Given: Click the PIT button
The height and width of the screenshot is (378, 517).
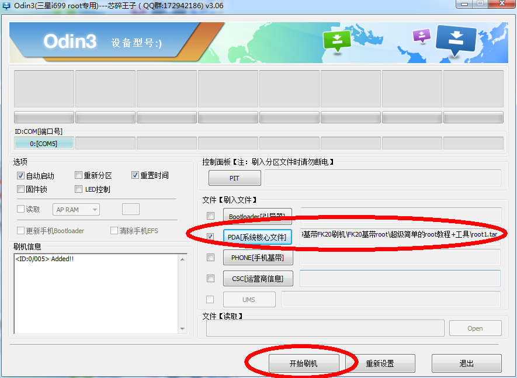Looking at the screenshot, I should coord(234,178).
